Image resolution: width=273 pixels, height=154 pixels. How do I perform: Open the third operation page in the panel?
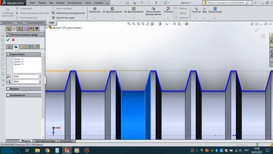pyautogui.click(x=23, y=47)
